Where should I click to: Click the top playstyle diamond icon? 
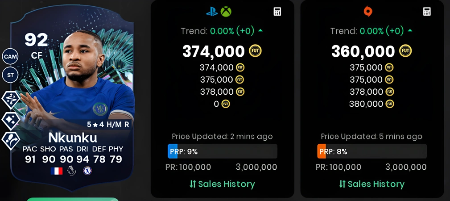pos(11,100)
